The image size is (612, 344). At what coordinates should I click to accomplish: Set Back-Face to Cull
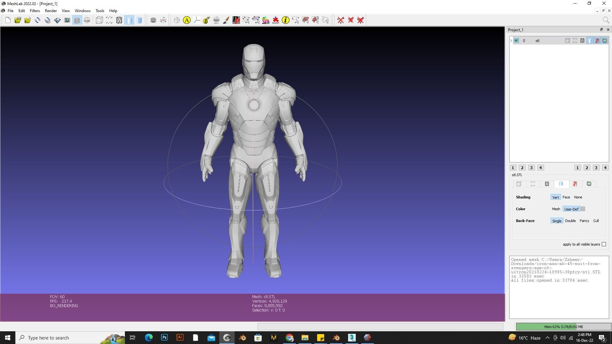click(x=596, y=221)
